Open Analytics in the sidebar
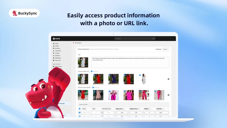Screen dimensions: 227x128 click(58, 55)
